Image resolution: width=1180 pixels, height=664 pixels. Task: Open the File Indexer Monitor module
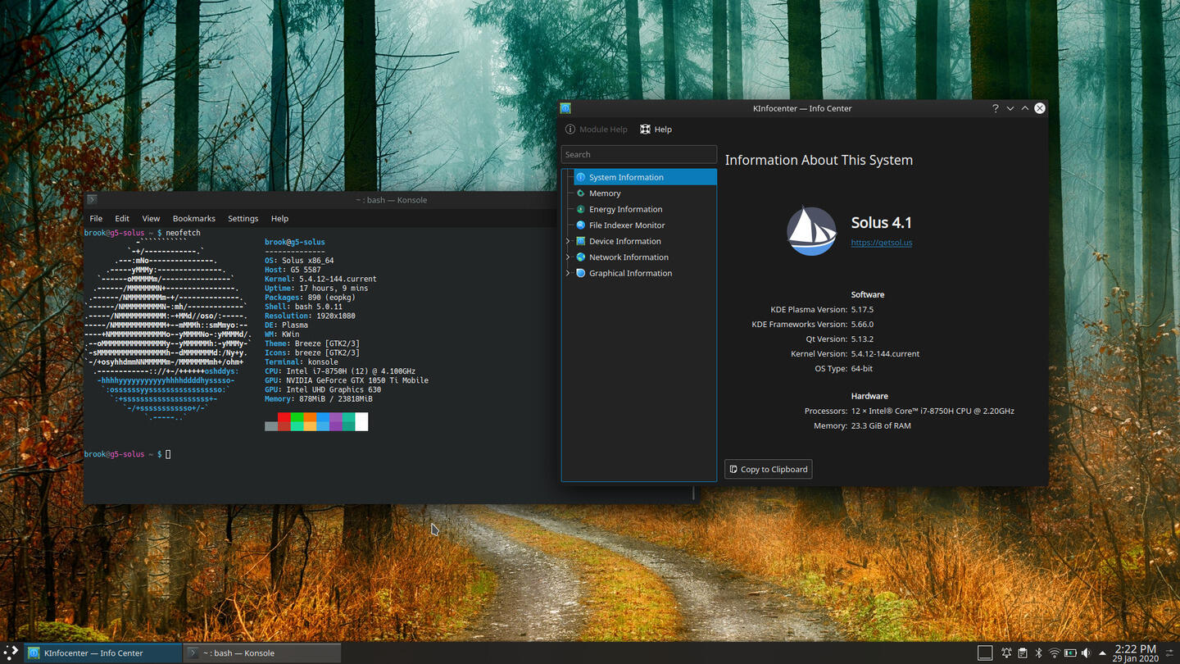pos(645,225)
